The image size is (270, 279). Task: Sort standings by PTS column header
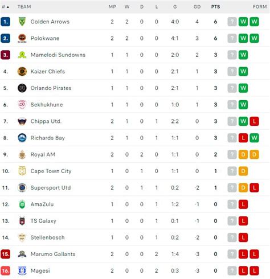coord(215,7)
